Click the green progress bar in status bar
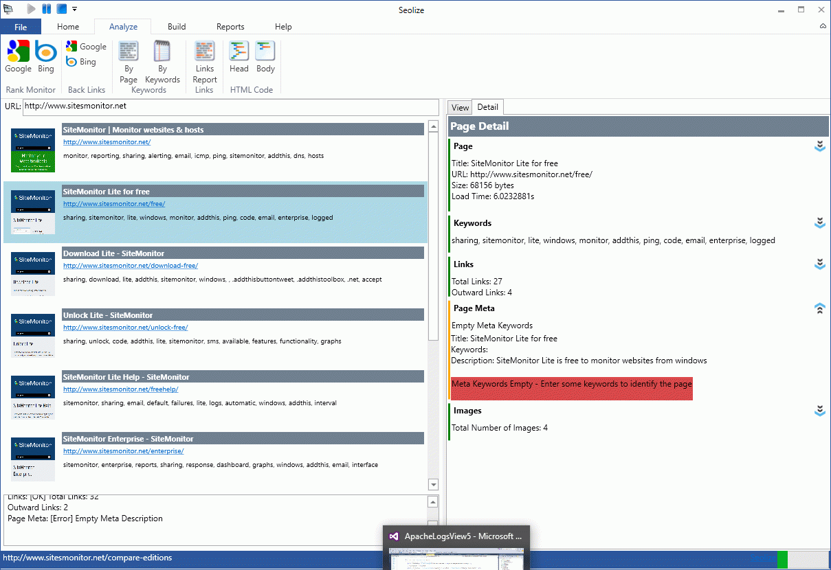The image size is (831, 570). [782, 559]
